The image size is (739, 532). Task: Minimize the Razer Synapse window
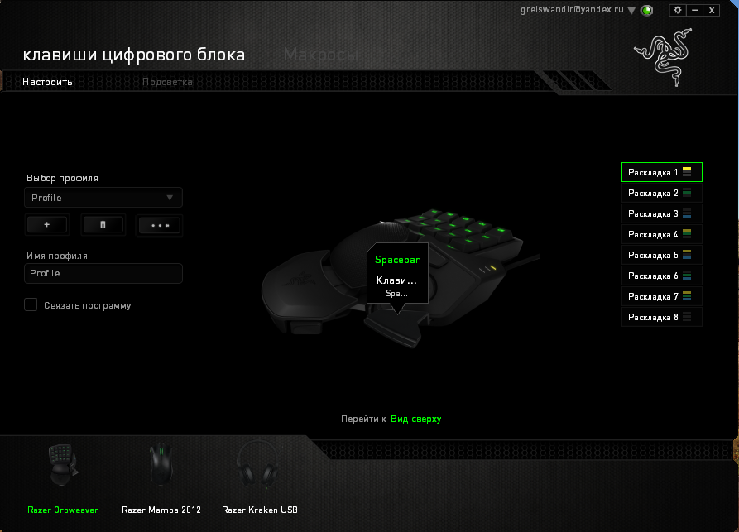[x=694, y=10]
